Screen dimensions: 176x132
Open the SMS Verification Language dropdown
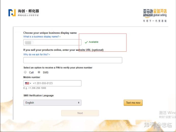coord(52,102)
